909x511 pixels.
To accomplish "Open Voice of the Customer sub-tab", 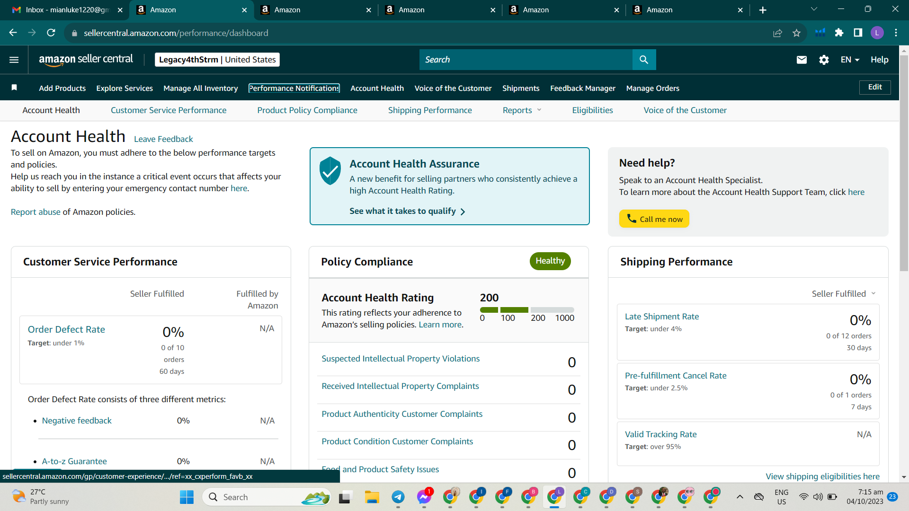I will click(x=685, y=110).
